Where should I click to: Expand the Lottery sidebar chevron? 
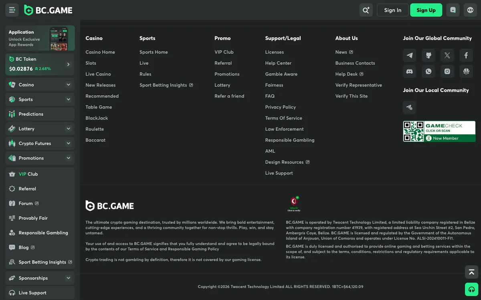tap(68, 129)
